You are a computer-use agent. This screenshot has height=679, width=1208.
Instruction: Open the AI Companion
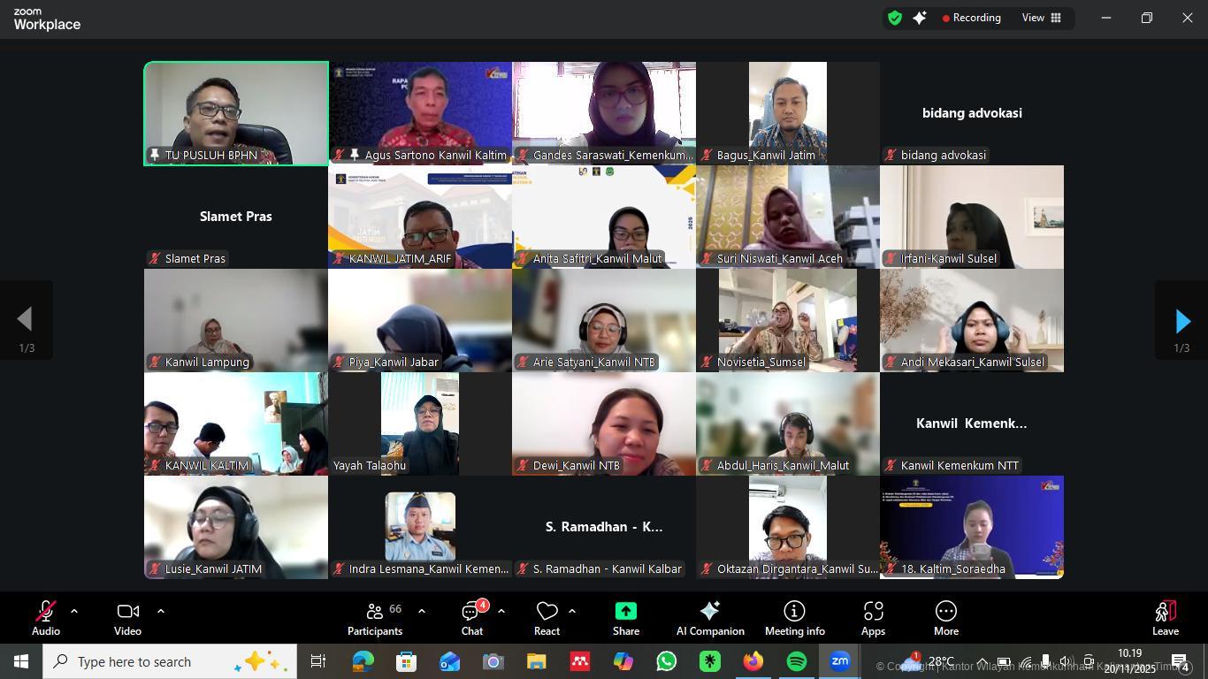(709, 618)
